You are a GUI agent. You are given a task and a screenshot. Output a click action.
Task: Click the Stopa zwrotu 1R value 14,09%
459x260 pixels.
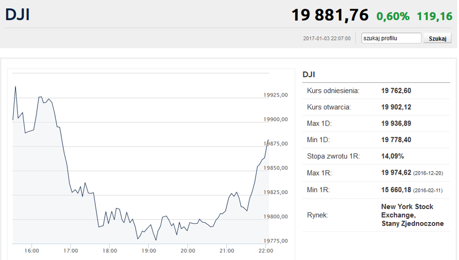click(x=392, y=156)
